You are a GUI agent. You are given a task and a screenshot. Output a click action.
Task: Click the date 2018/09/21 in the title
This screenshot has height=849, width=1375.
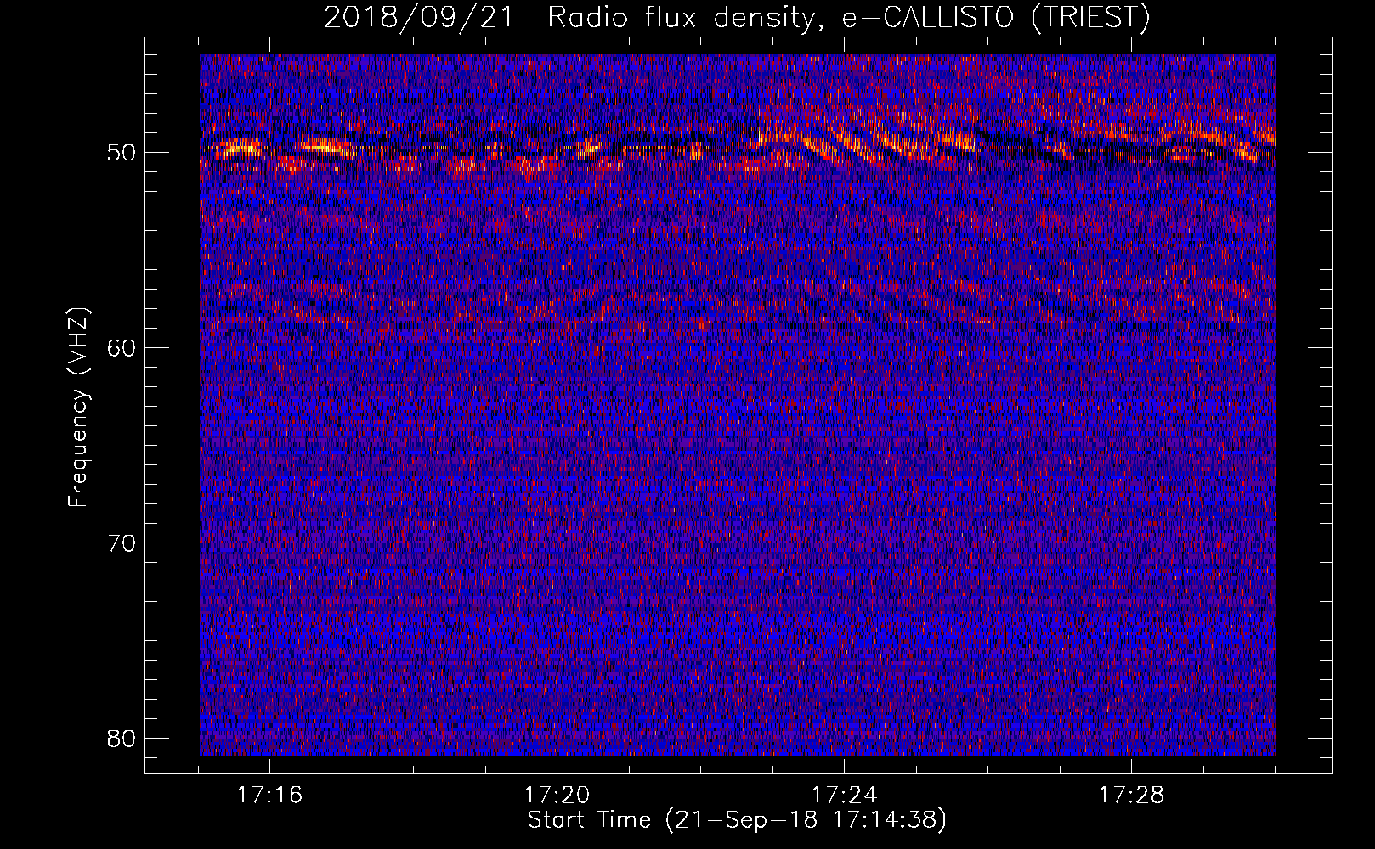click(419, 18)
